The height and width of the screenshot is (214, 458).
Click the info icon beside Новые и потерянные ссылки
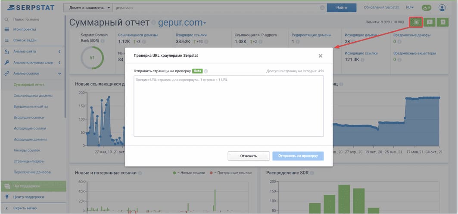(140, 173)
